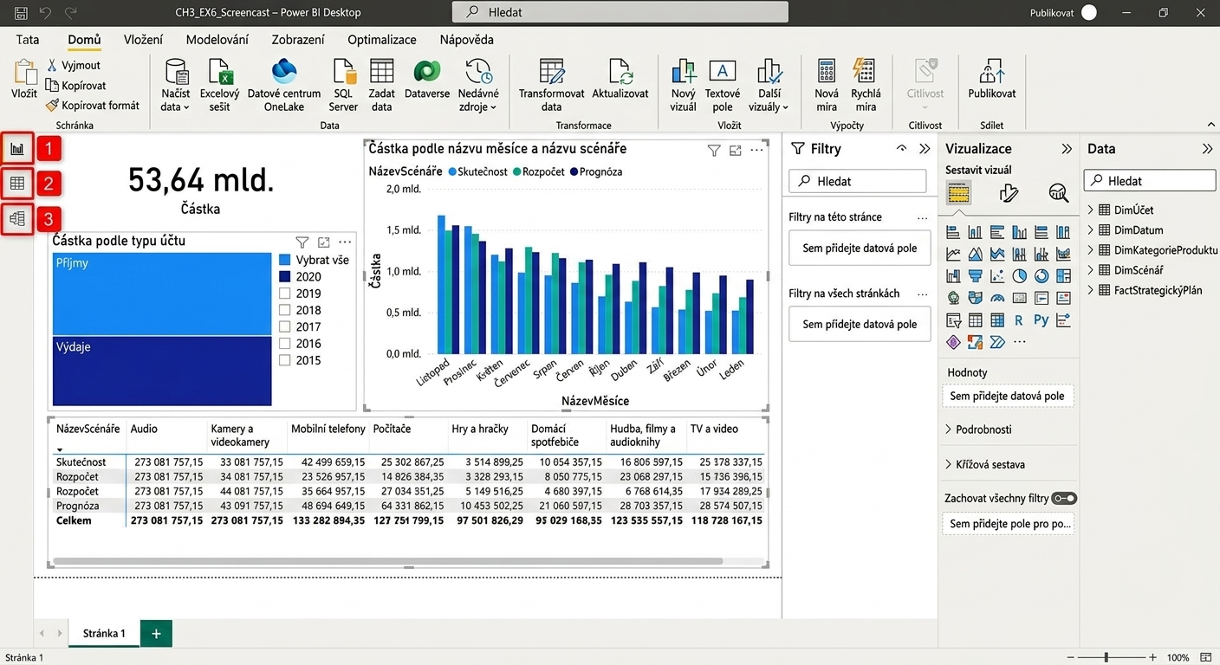Open Další vizuály dropdown
Screen dimensions: 1220x665
click(x=769, y=86)
